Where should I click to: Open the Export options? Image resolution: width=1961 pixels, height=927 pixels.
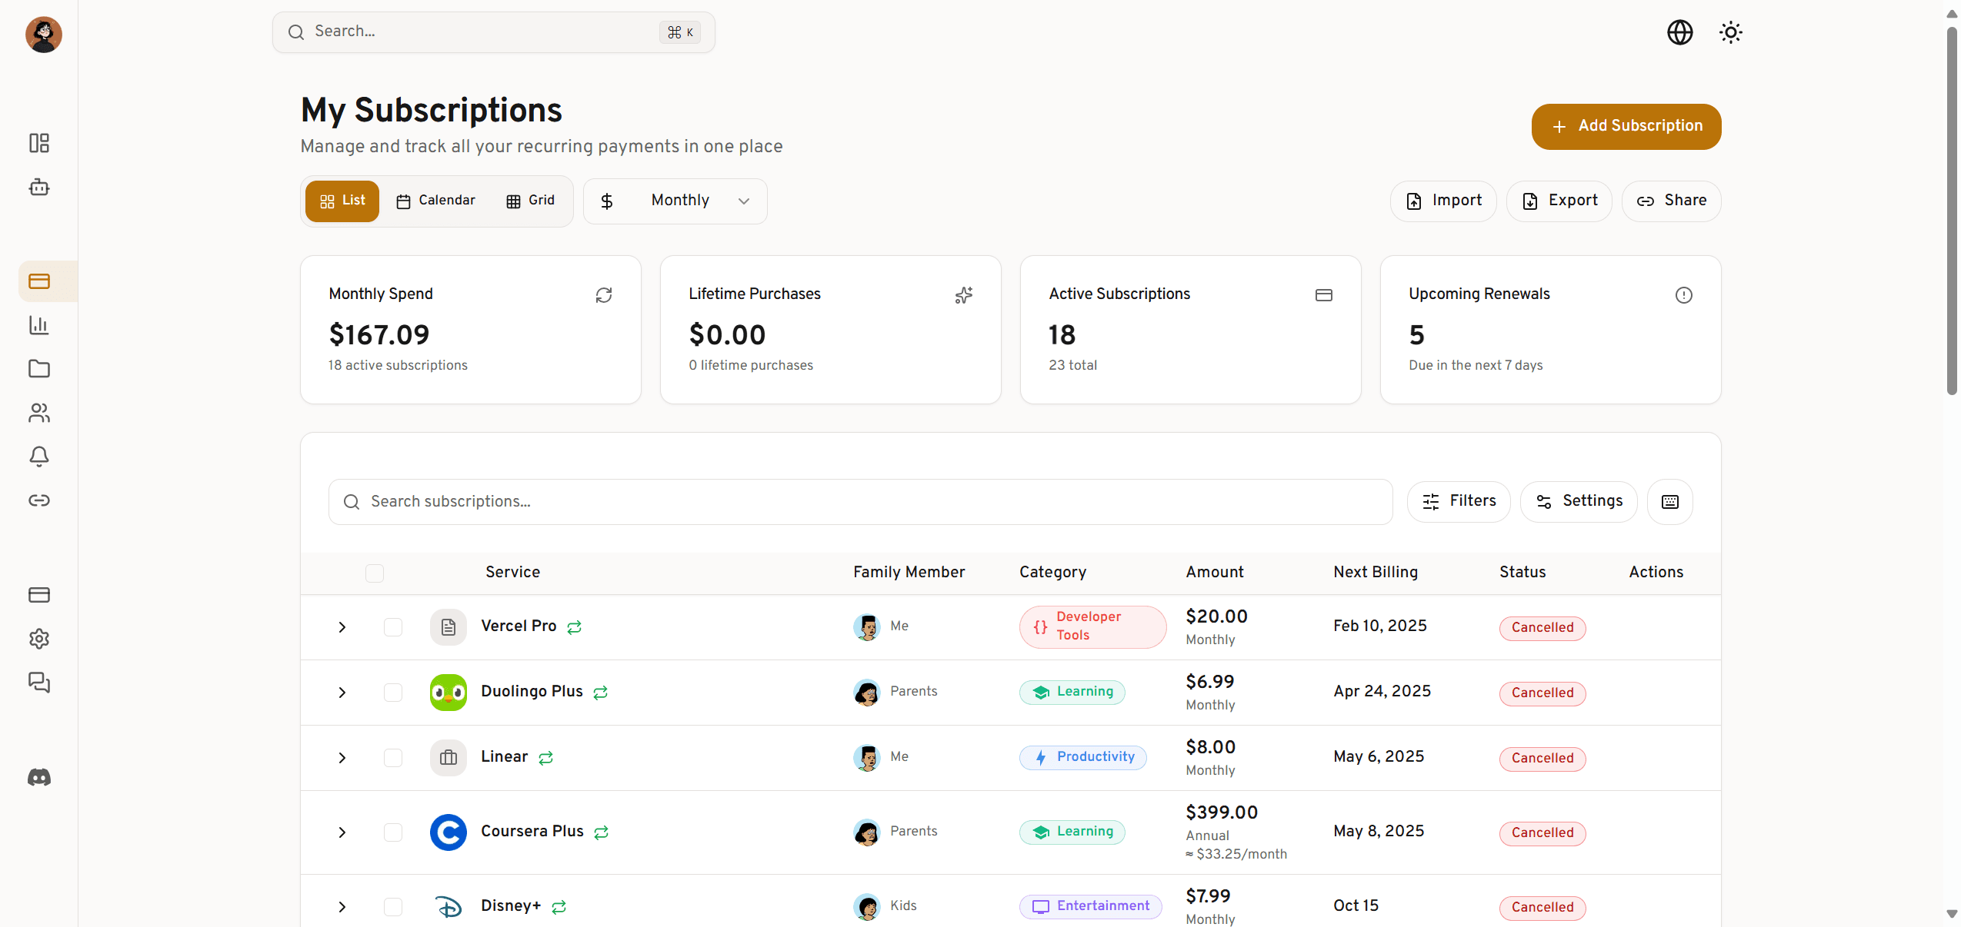coord(1559,200)
